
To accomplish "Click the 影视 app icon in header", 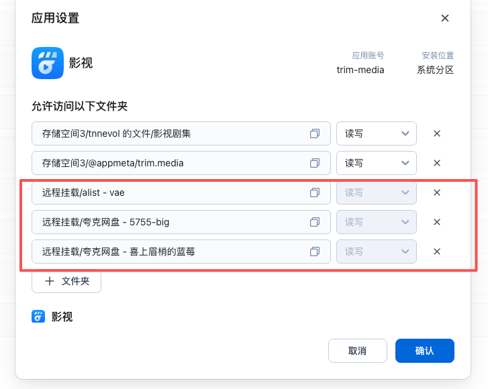I will pos(48,63).
